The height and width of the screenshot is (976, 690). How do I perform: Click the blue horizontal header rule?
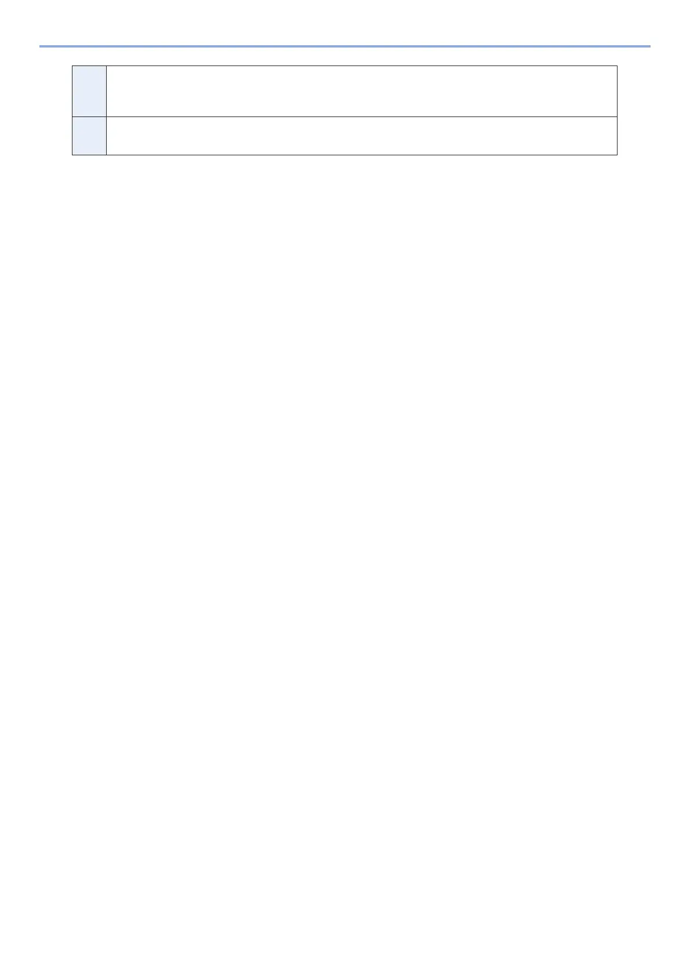point(344,46)
